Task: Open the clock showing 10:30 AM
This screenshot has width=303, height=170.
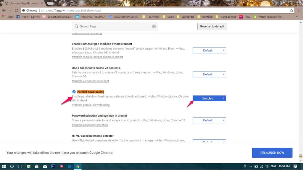Action: (284, 166)
